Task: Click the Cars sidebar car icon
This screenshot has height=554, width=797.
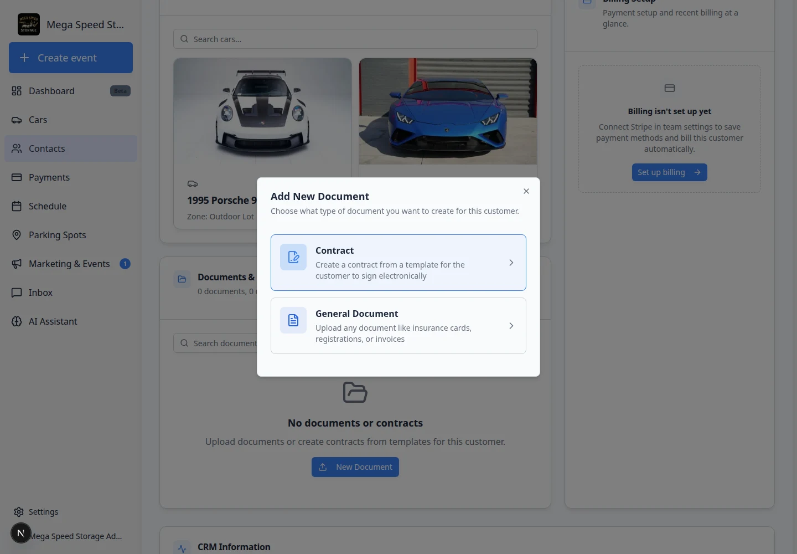Action: click(x=17, y=120)
